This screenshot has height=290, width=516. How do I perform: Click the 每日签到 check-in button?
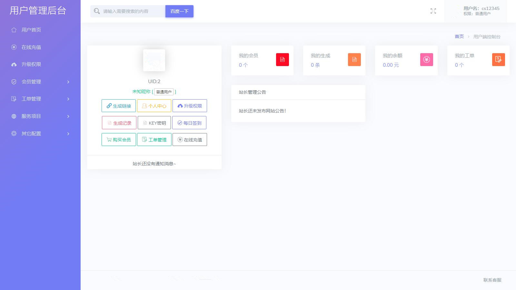[x=189, y=123]
